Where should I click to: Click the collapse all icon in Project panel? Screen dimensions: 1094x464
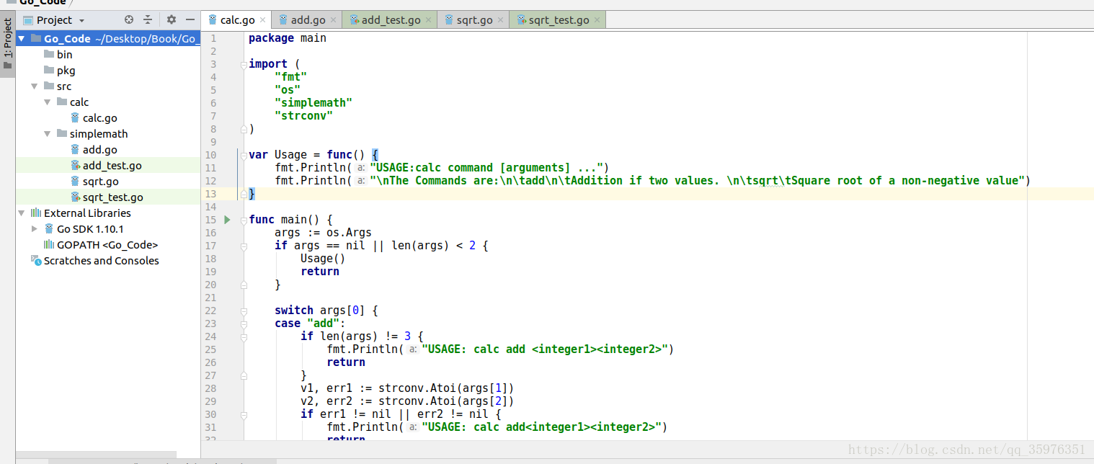point(148,19)
